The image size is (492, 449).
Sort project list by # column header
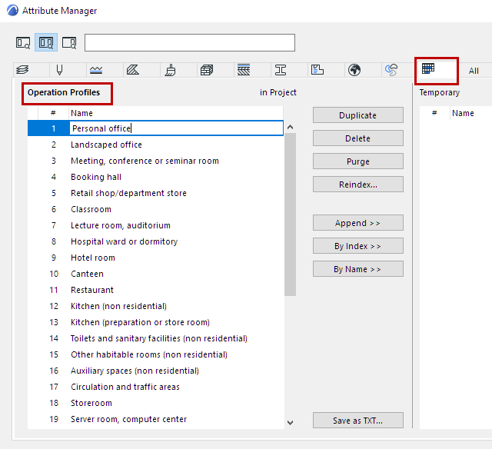pyautogui.click(x=53, y=113)
